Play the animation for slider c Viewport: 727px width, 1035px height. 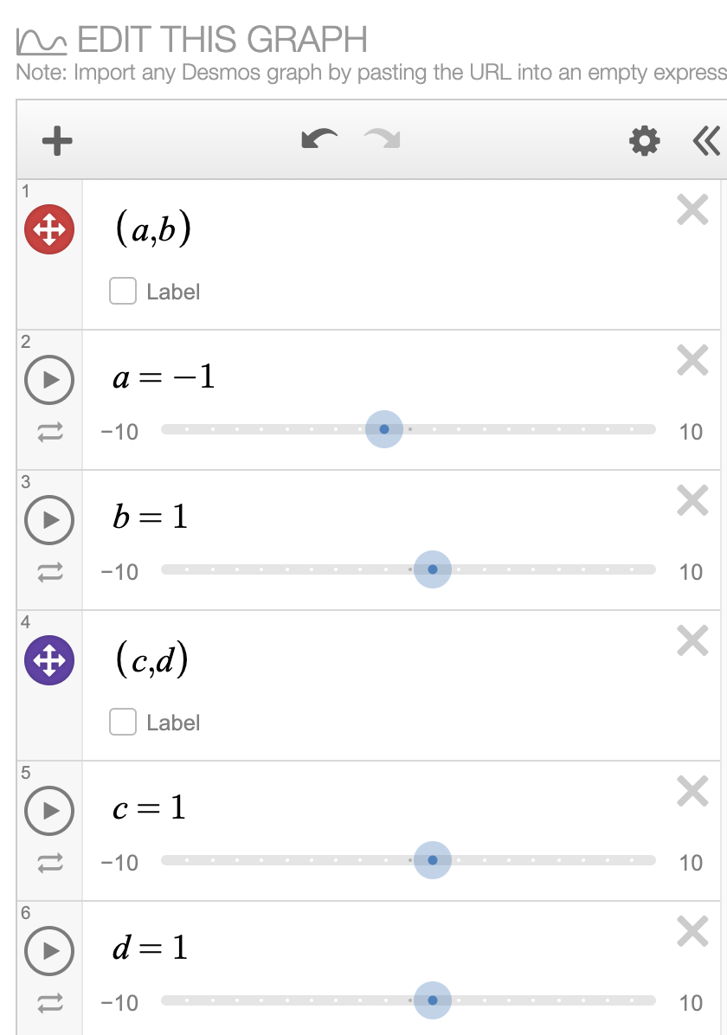pyautogui.click(x=49, y=808)
